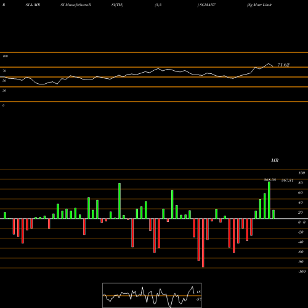
Task: Click the last green bar in MR histogram
Action: (x=274, y=214)
